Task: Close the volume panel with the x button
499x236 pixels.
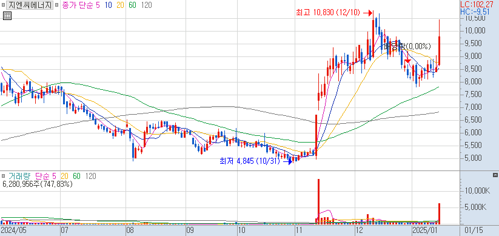Action: (495, 175)
